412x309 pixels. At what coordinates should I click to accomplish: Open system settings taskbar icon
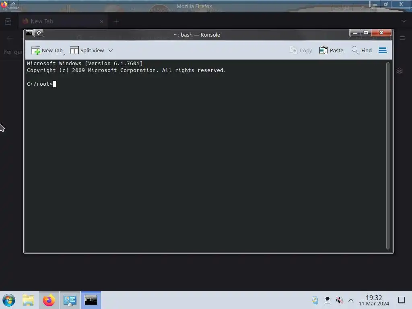point(70,300)
